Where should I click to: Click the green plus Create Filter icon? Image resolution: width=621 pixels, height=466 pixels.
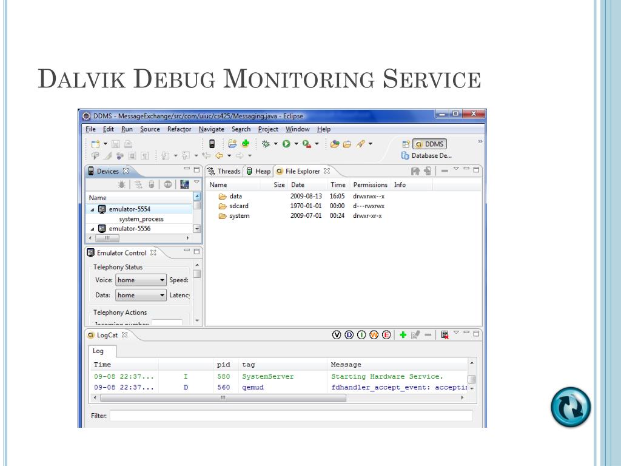[x=403, y=335]
